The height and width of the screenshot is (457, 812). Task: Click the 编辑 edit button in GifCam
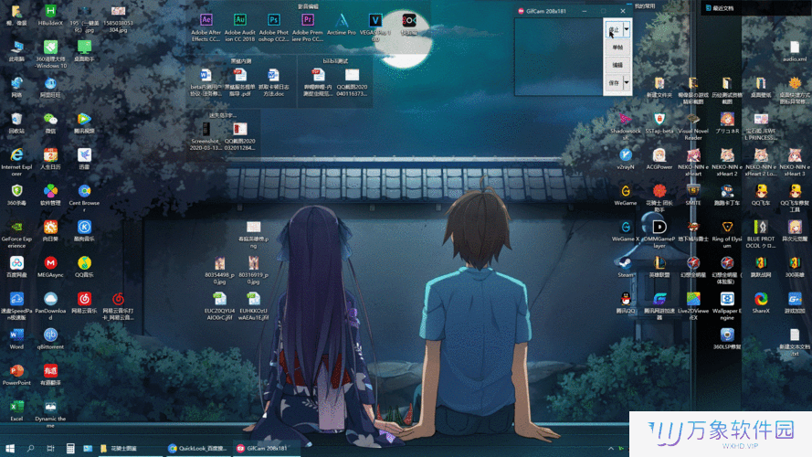pyautogui.click(x=617, y=65)
